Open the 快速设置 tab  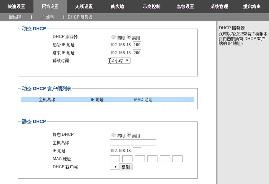click(x=16, y=6)
